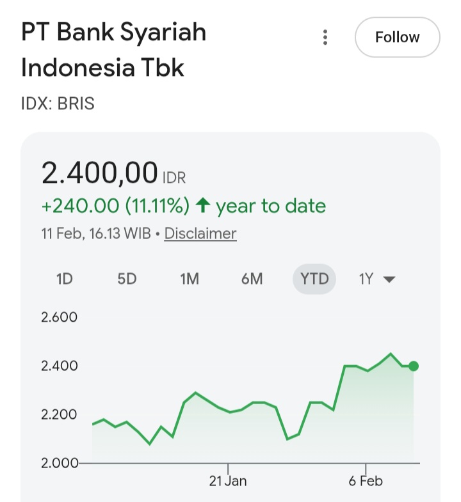Click the +240.00 (11.11%) change text
This screenshot has height=502, width=461.
(115, 206)
